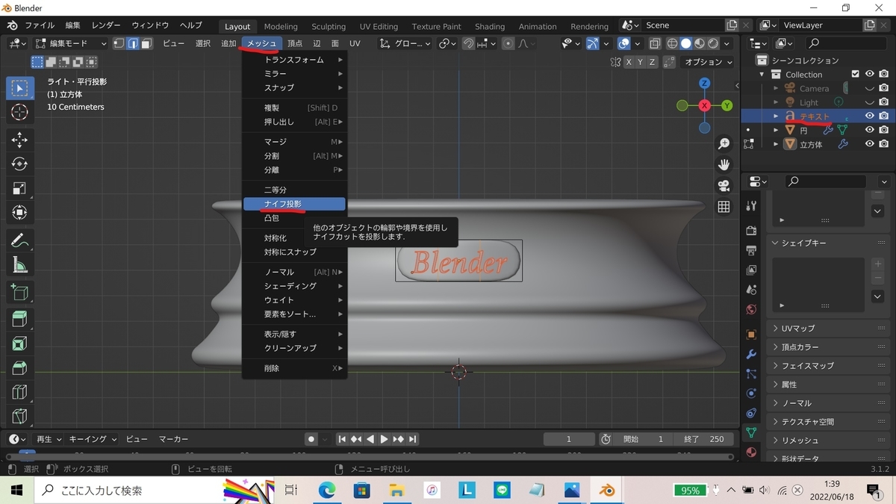Screen dimensions: 896x504
Task: Select the Annotate tool
Action: [x=20, y=241]
